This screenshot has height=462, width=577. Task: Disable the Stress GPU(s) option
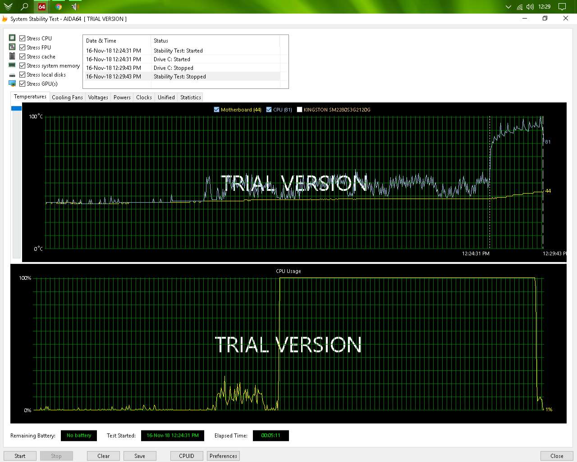(22, 83)
